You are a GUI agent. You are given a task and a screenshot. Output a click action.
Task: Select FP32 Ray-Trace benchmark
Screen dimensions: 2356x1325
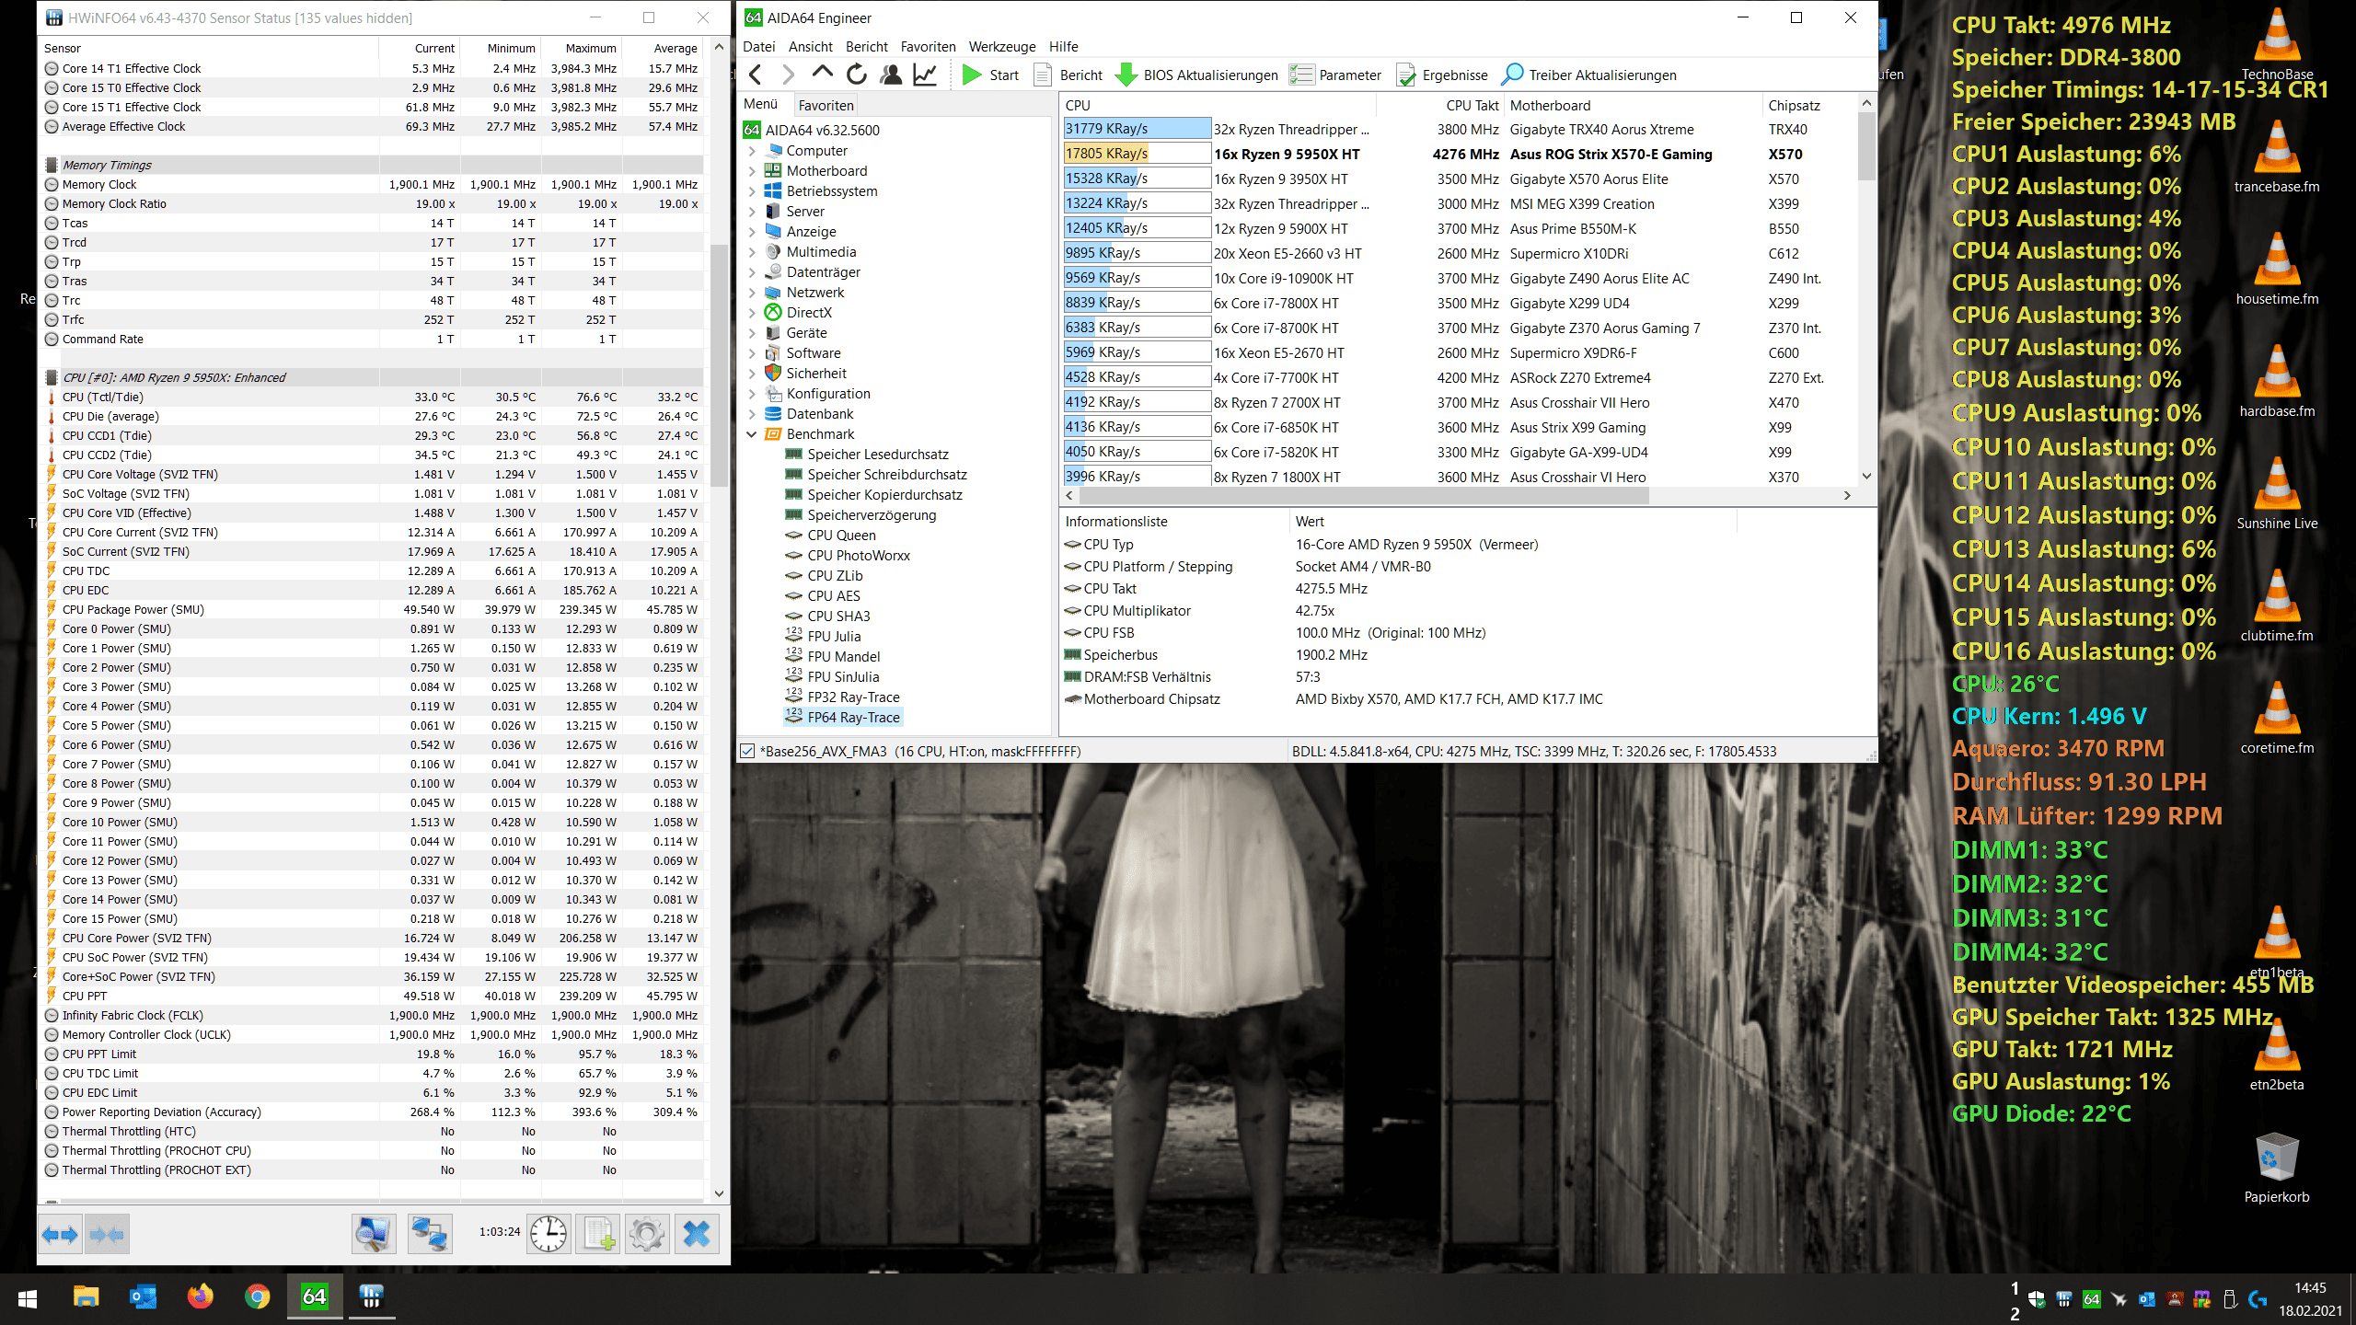tap(853, 697)
